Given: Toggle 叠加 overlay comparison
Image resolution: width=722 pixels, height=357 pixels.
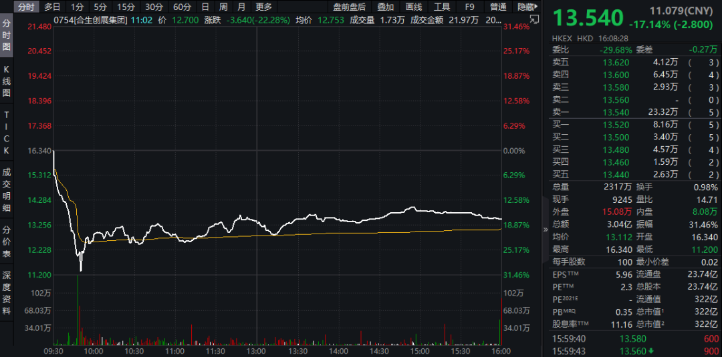Looking at the screenshot, I should click(386, 7).
